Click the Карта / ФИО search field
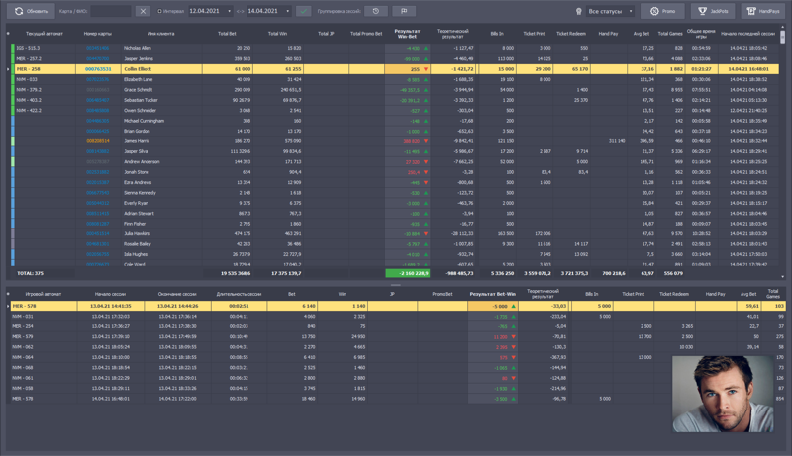Image resolution: width=792 pixels, height=456 pixels. [109, 11]
